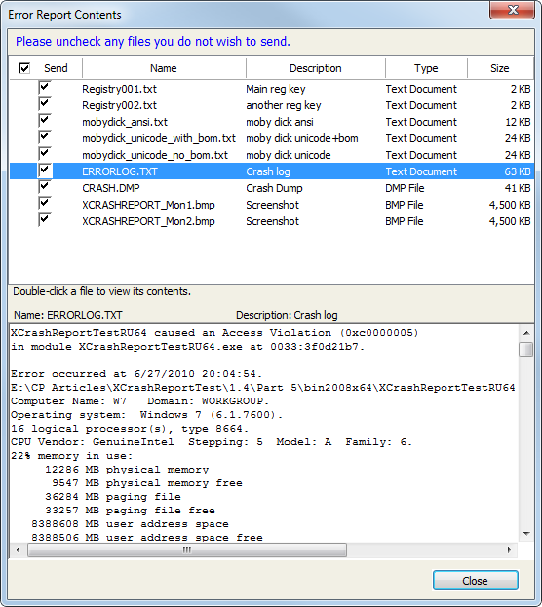Select the XCRASHREPORT_Mon1.bmp file name
The image size is (542, 607).
point(148,206)
